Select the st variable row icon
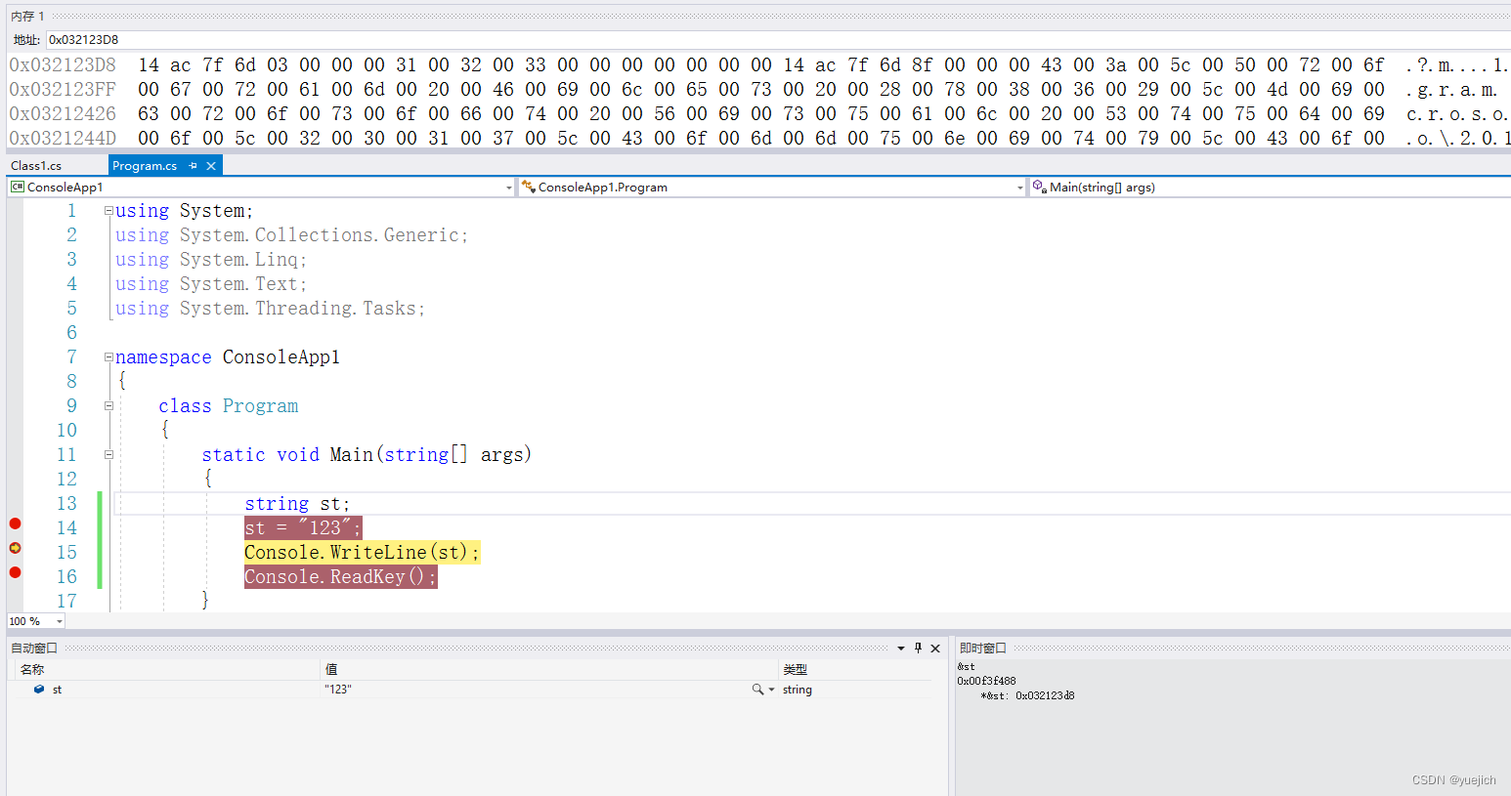This screenshot has height=796, width=1511. tap(39, 690)
